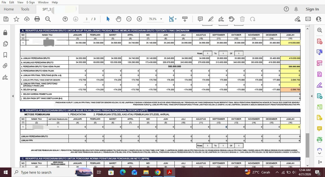This screenshot has width=325, height=177.
Task: Share the file with others person icon
Action: tap(318, 19)
